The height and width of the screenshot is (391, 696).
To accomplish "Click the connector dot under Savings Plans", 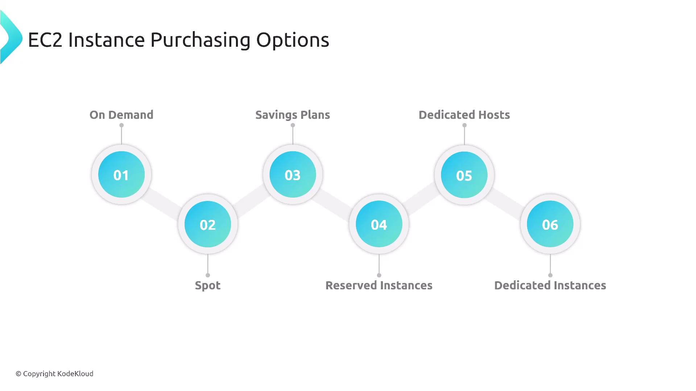I will [x=293, y=125].
